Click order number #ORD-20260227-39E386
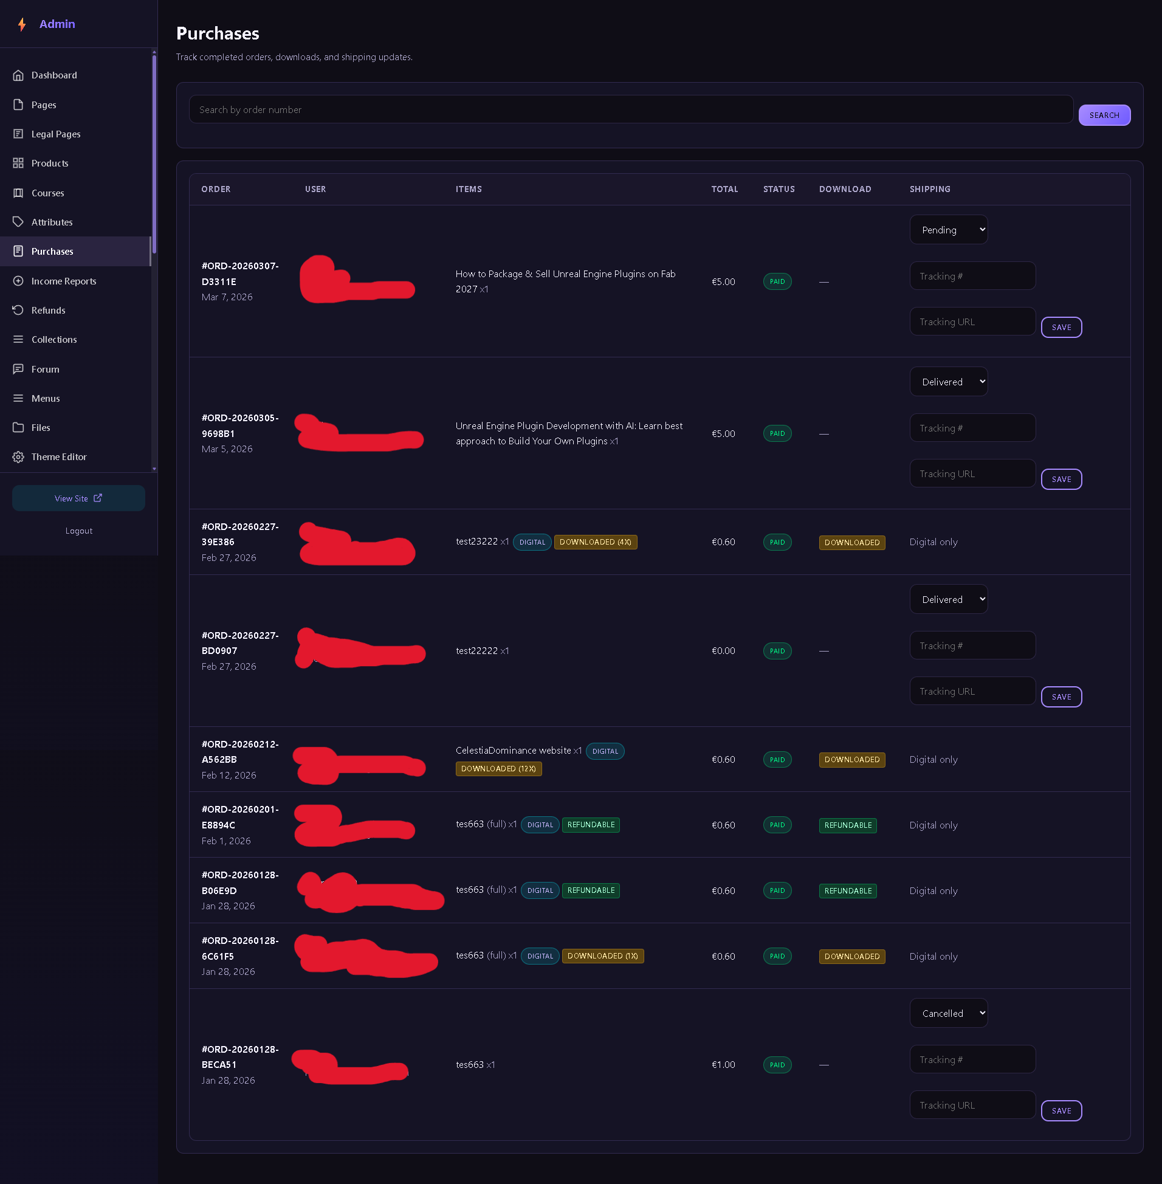The height and width of the screenshot is (1184, 1162). pyautogui.click(x=240, y=534)
